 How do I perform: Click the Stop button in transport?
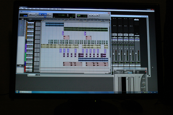point(92,15)
